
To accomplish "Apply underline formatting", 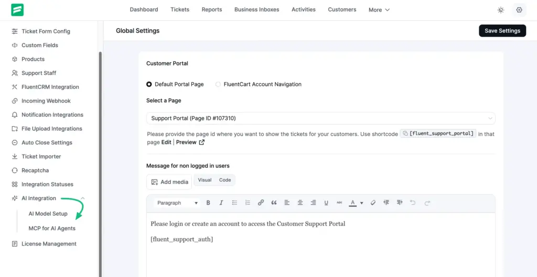I will 326,203.
